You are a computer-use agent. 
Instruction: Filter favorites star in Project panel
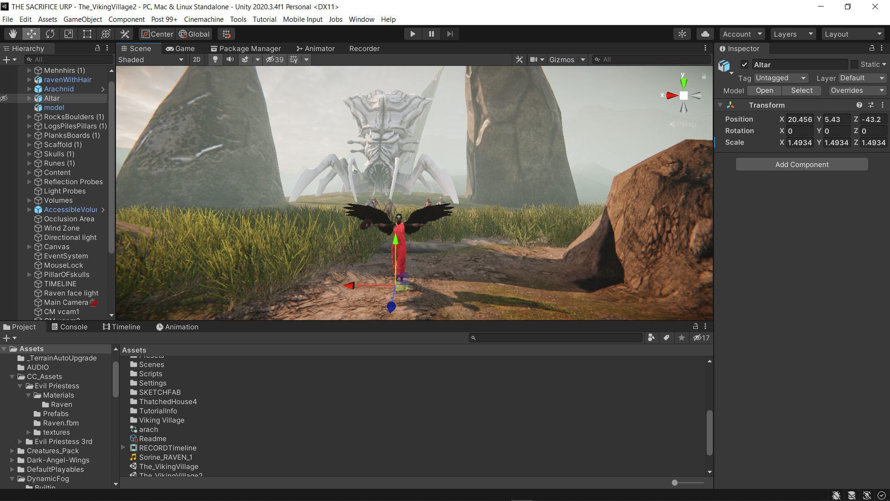[x=682, y=338]
